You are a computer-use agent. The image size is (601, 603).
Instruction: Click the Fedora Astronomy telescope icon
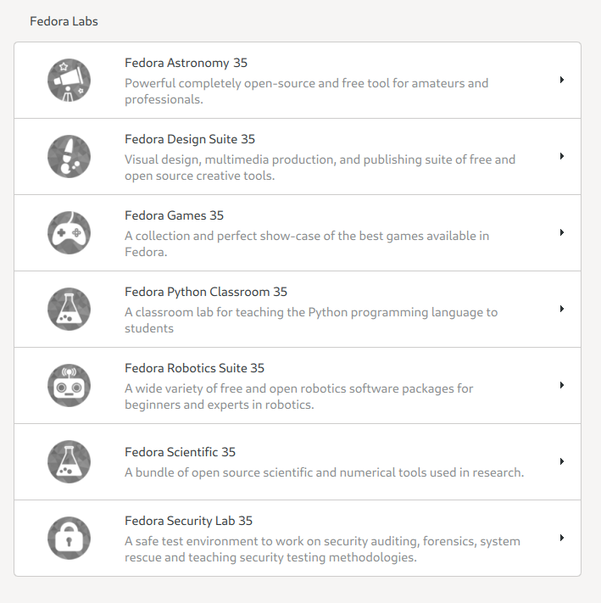click(69, 80)
